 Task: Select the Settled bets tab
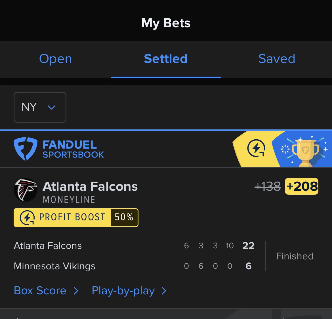pos(166,59)
